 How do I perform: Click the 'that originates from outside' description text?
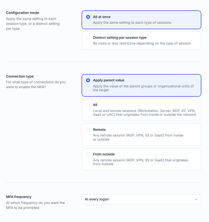[x=140, y=162]
